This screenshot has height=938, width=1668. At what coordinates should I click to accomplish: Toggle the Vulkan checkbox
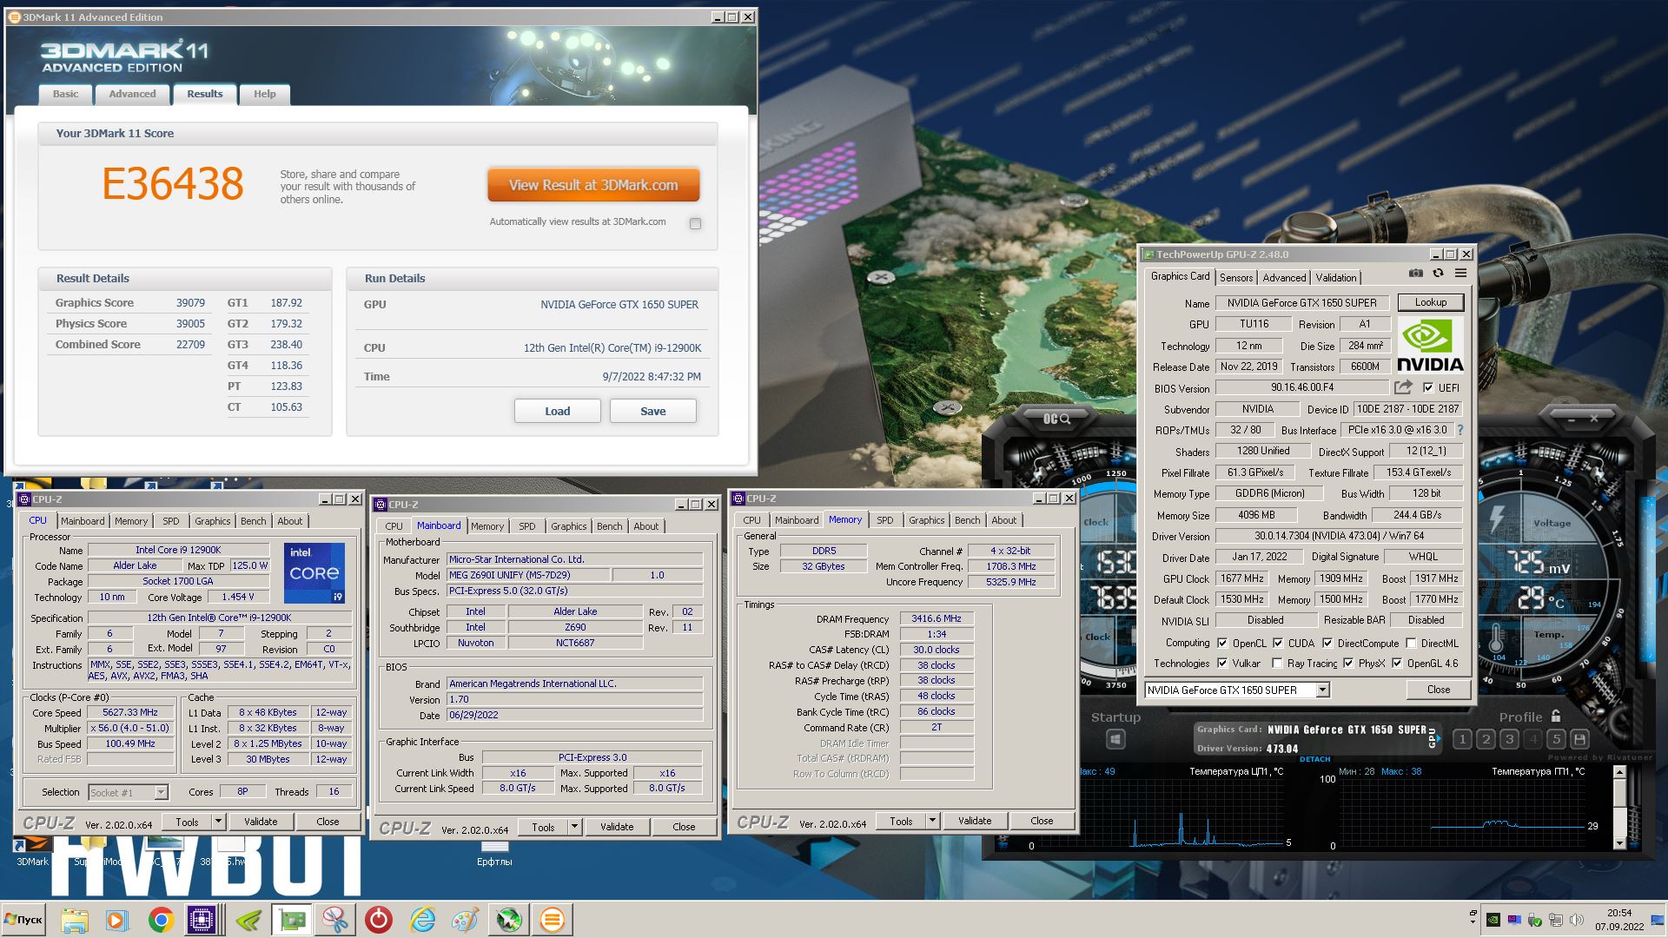click(1222, 664)
